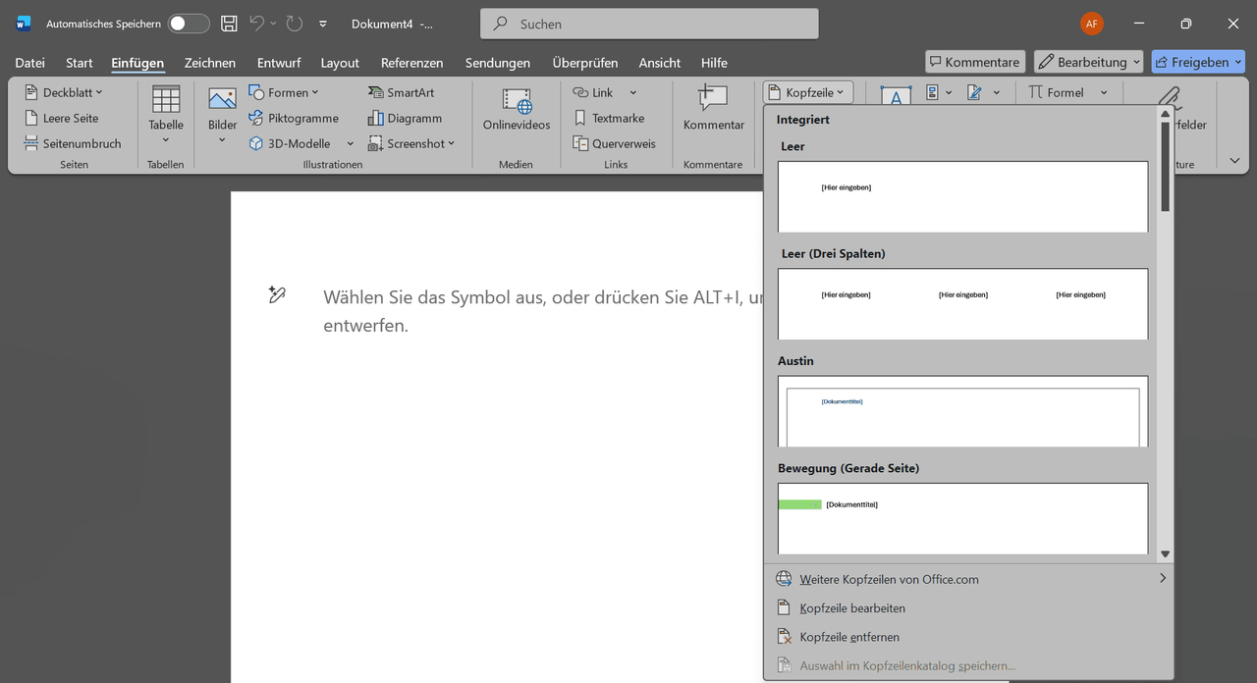Switch to the Entwurf tab
This screenshot has width=1257, height=683.
coord(279,62)
